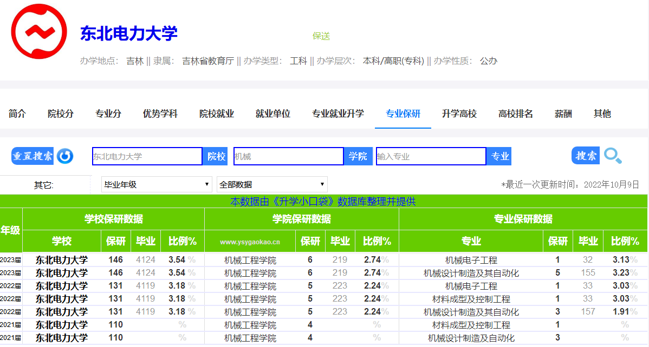Screen dimensions: 649x347
Task: Click the 吉林省教育厅 affiliation text
Action: (x=208, y=61)
